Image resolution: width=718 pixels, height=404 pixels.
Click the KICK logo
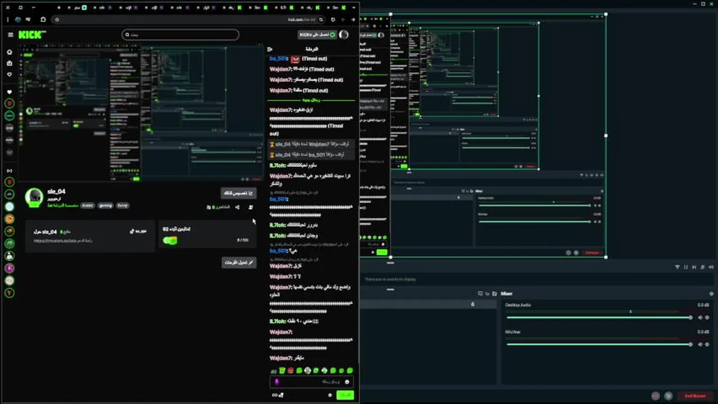(31, 35)
